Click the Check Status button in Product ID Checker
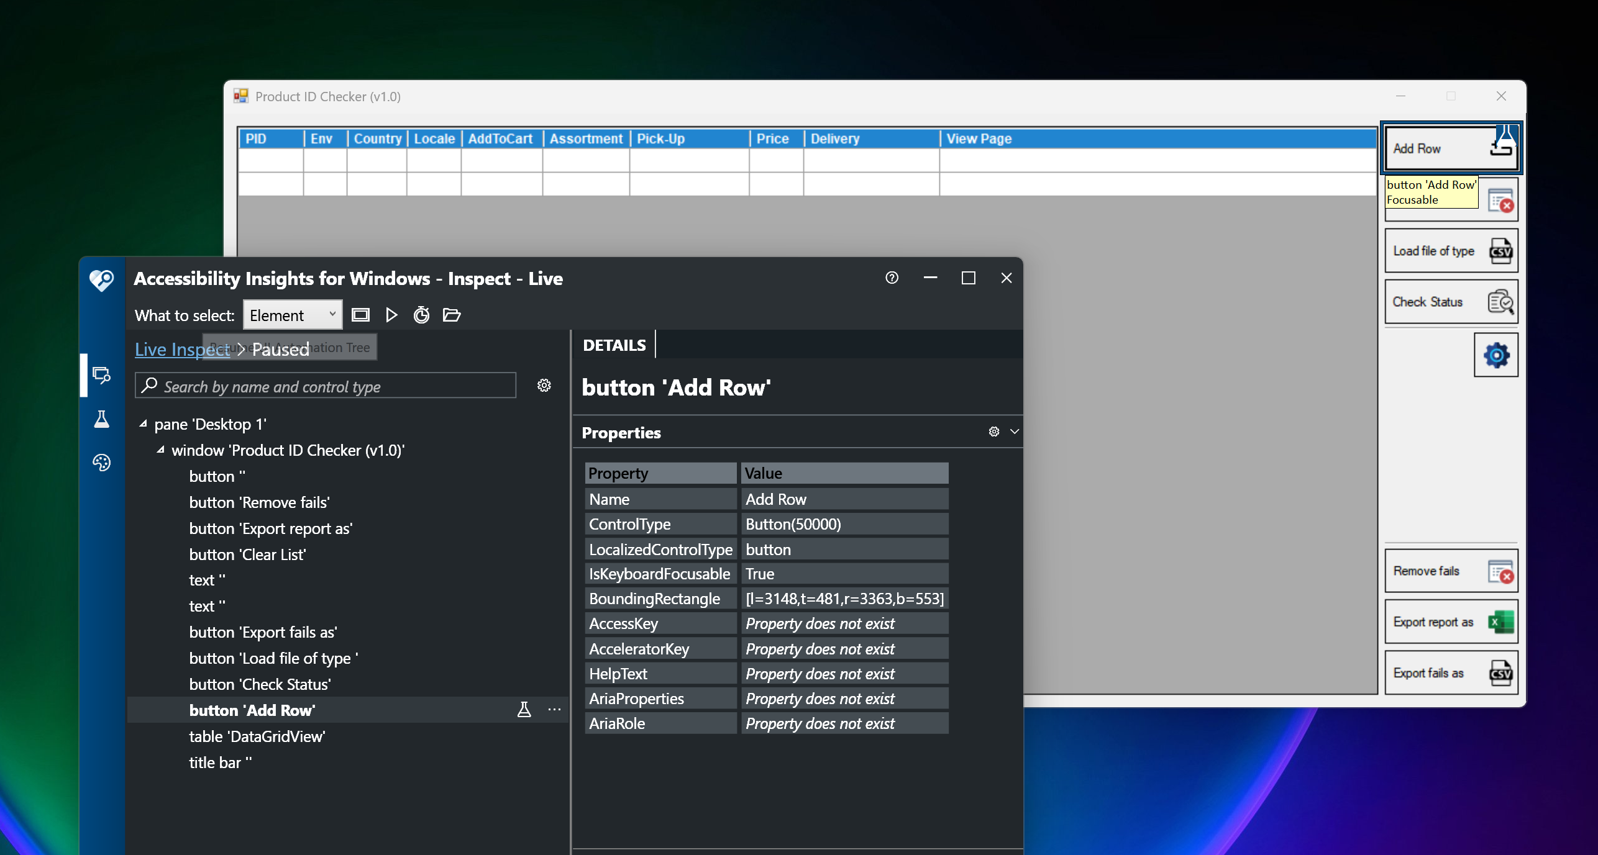This screenshot has height=855, width=1598. coord(1451,302)
